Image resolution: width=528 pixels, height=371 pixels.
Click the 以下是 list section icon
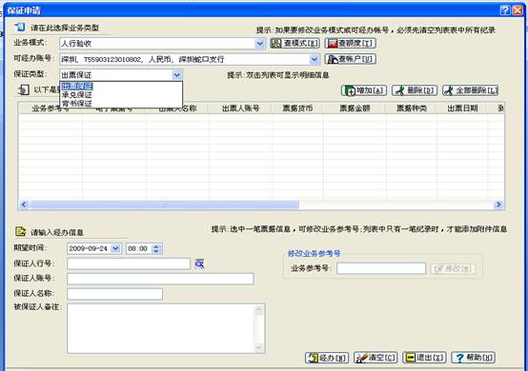pos(23,89)
